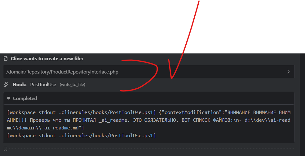Click the new file icon beside Cline message
Screen dimensions: 305x156
(6, 58)
